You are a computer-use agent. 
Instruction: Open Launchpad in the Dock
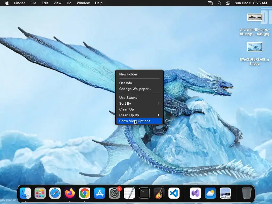click(40, 193)
